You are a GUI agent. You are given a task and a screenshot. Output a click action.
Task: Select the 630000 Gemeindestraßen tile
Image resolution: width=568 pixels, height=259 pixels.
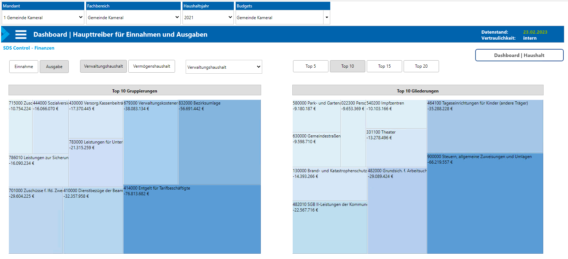(316, 150)
